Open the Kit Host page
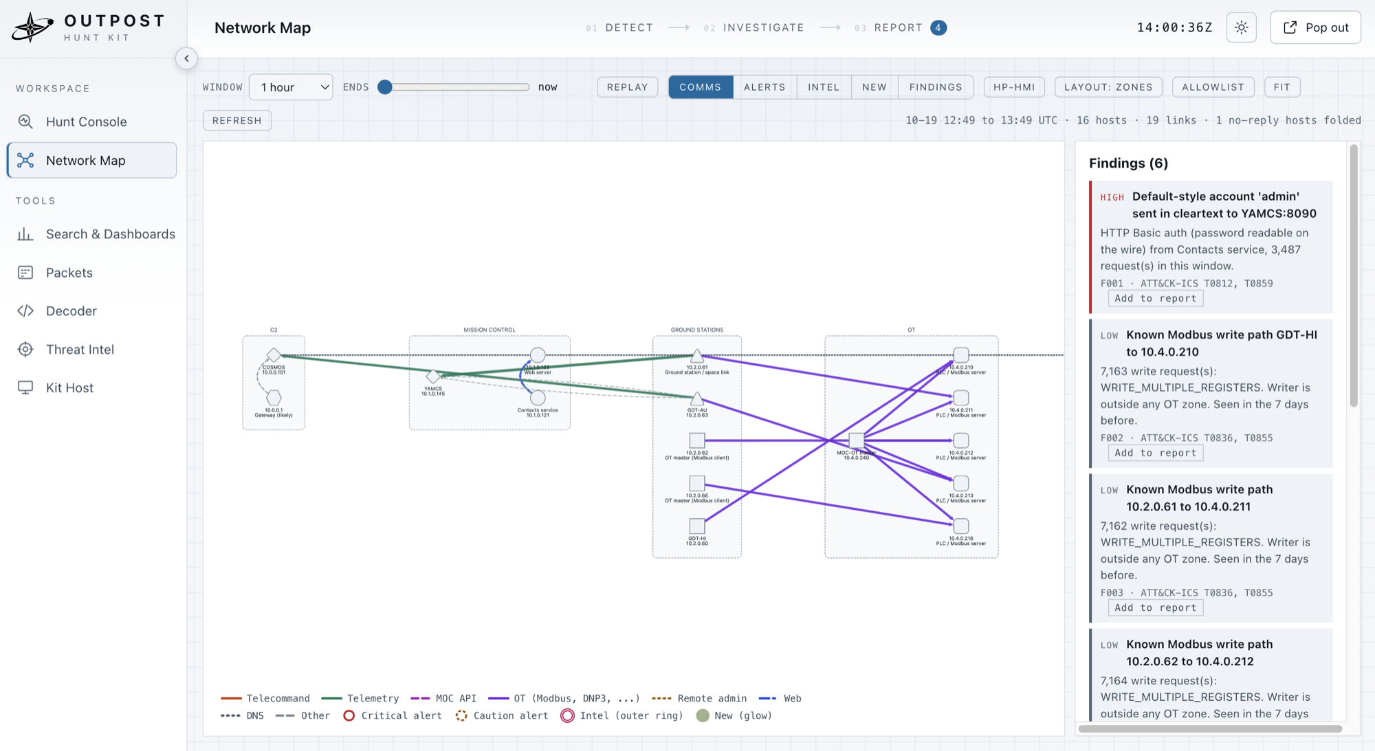1375x751 pixels. [91, 388]
